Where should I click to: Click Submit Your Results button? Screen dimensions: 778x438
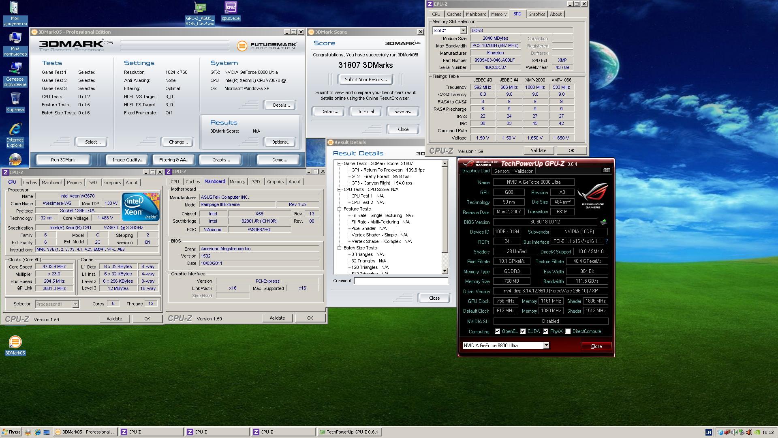(365, 79)
